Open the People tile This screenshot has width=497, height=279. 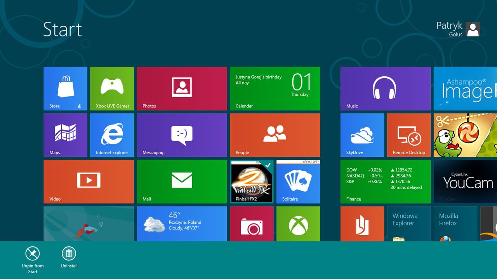275,135
